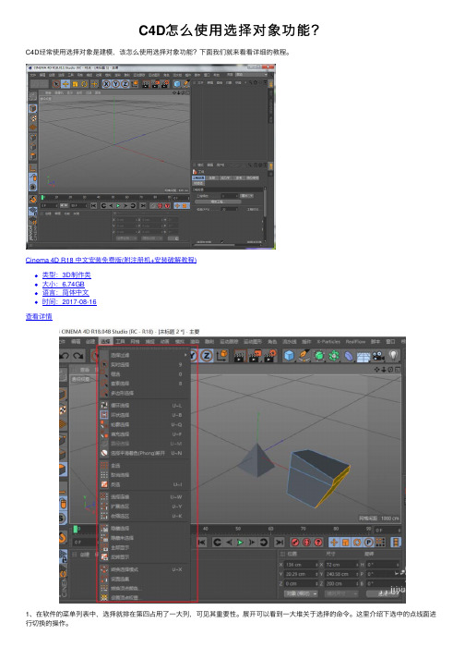Select Rotate tool icon in top screenshot
Image resolution: width=465 pixels, height=659 pixels.
click(x=85, y=84)
